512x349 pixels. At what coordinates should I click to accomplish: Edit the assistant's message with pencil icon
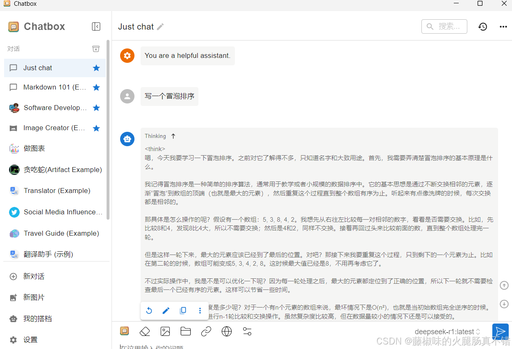166,310
